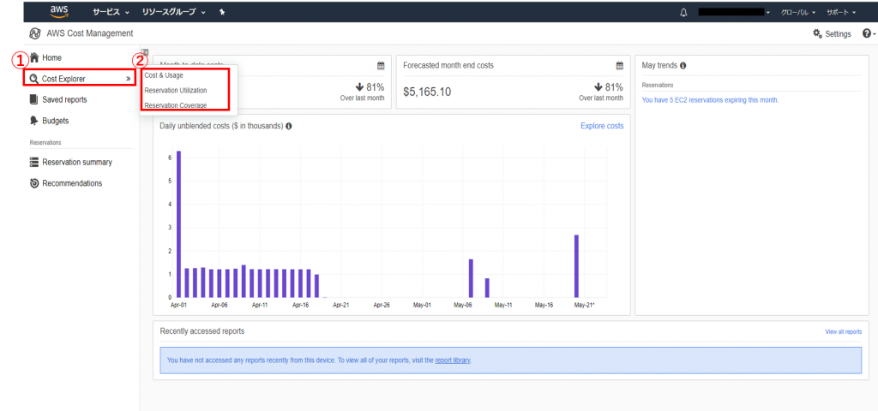
Task: Open Reservation summary in the sidebar
Action: click(x=70, y=162)
